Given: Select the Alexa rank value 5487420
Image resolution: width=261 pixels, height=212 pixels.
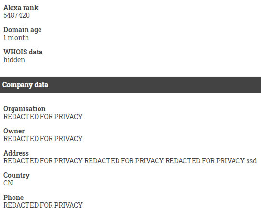Looking at the screenshot, I should click(16, 15).
